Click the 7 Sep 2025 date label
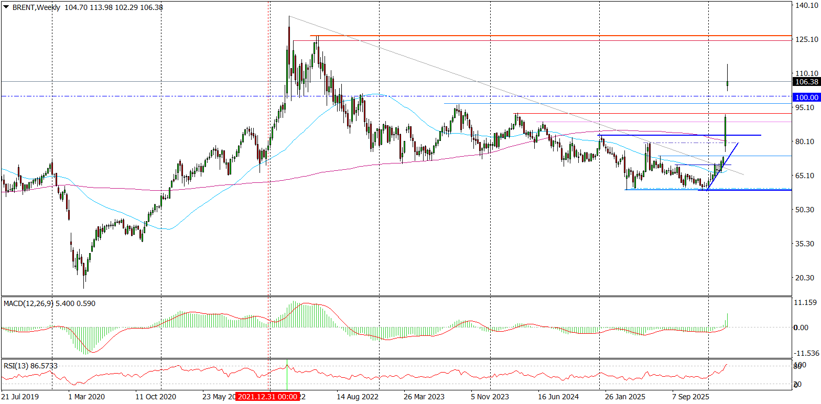The width and height of the screenshot is (821, 404). coord(690,397)
